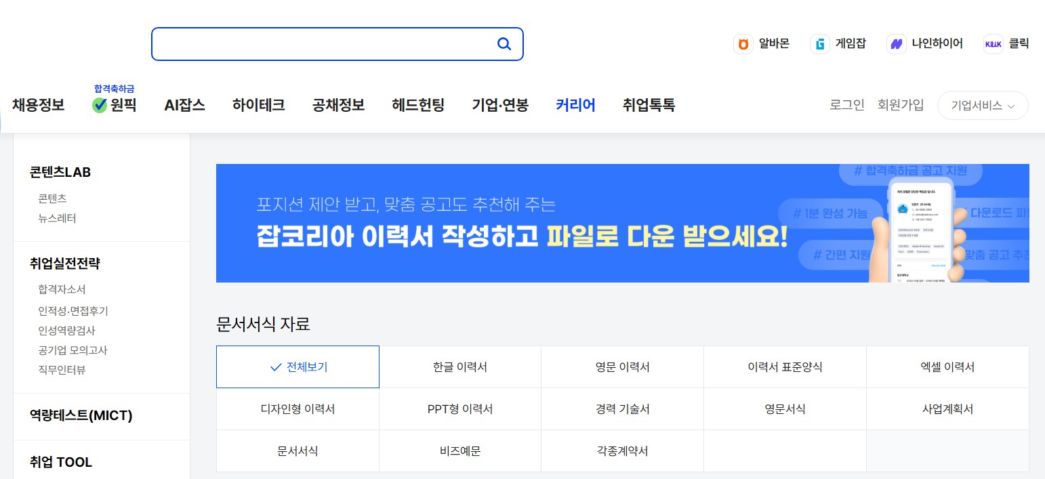The image size is (1045, 479).
Task: Expand the 기업서비스 dropdown
Action: (x=983, y=106)
